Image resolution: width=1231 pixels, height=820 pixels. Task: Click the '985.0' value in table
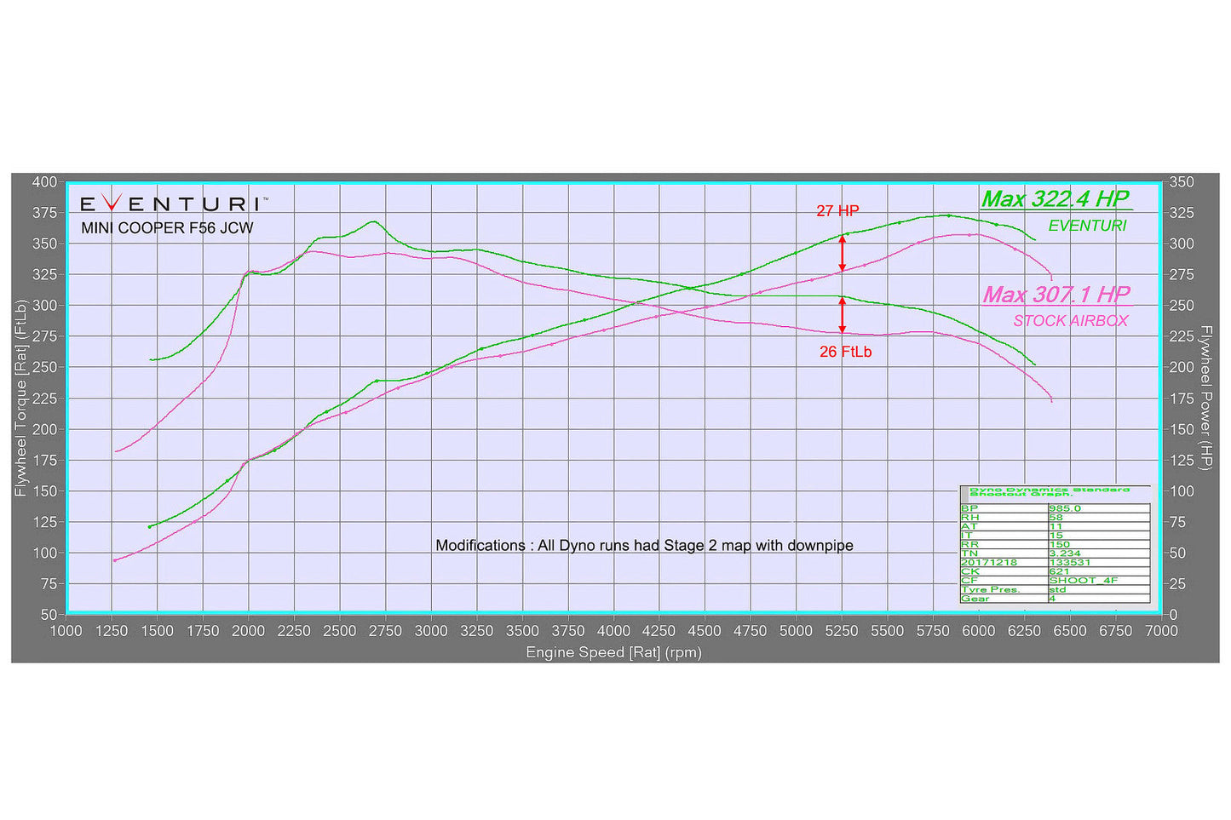point(1065,508)
